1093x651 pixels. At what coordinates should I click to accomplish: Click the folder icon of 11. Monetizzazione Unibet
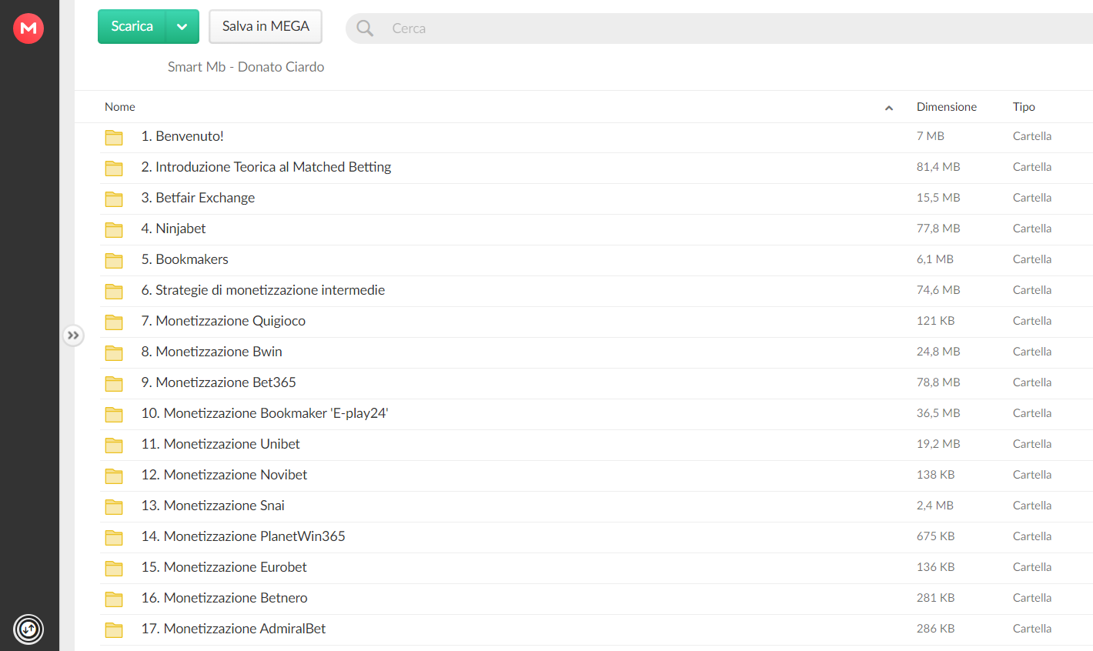point(114,445)
